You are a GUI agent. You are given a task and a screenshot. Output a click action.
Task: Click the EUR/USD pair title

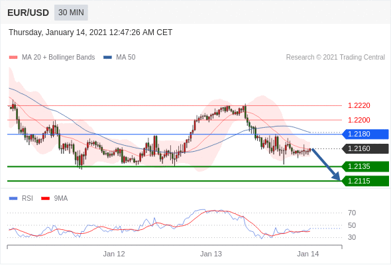28,13
